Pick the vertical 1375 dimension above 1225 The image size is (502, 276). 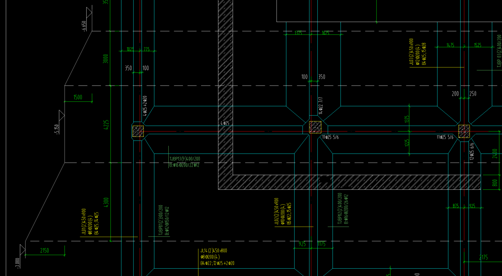click(407, 119)
